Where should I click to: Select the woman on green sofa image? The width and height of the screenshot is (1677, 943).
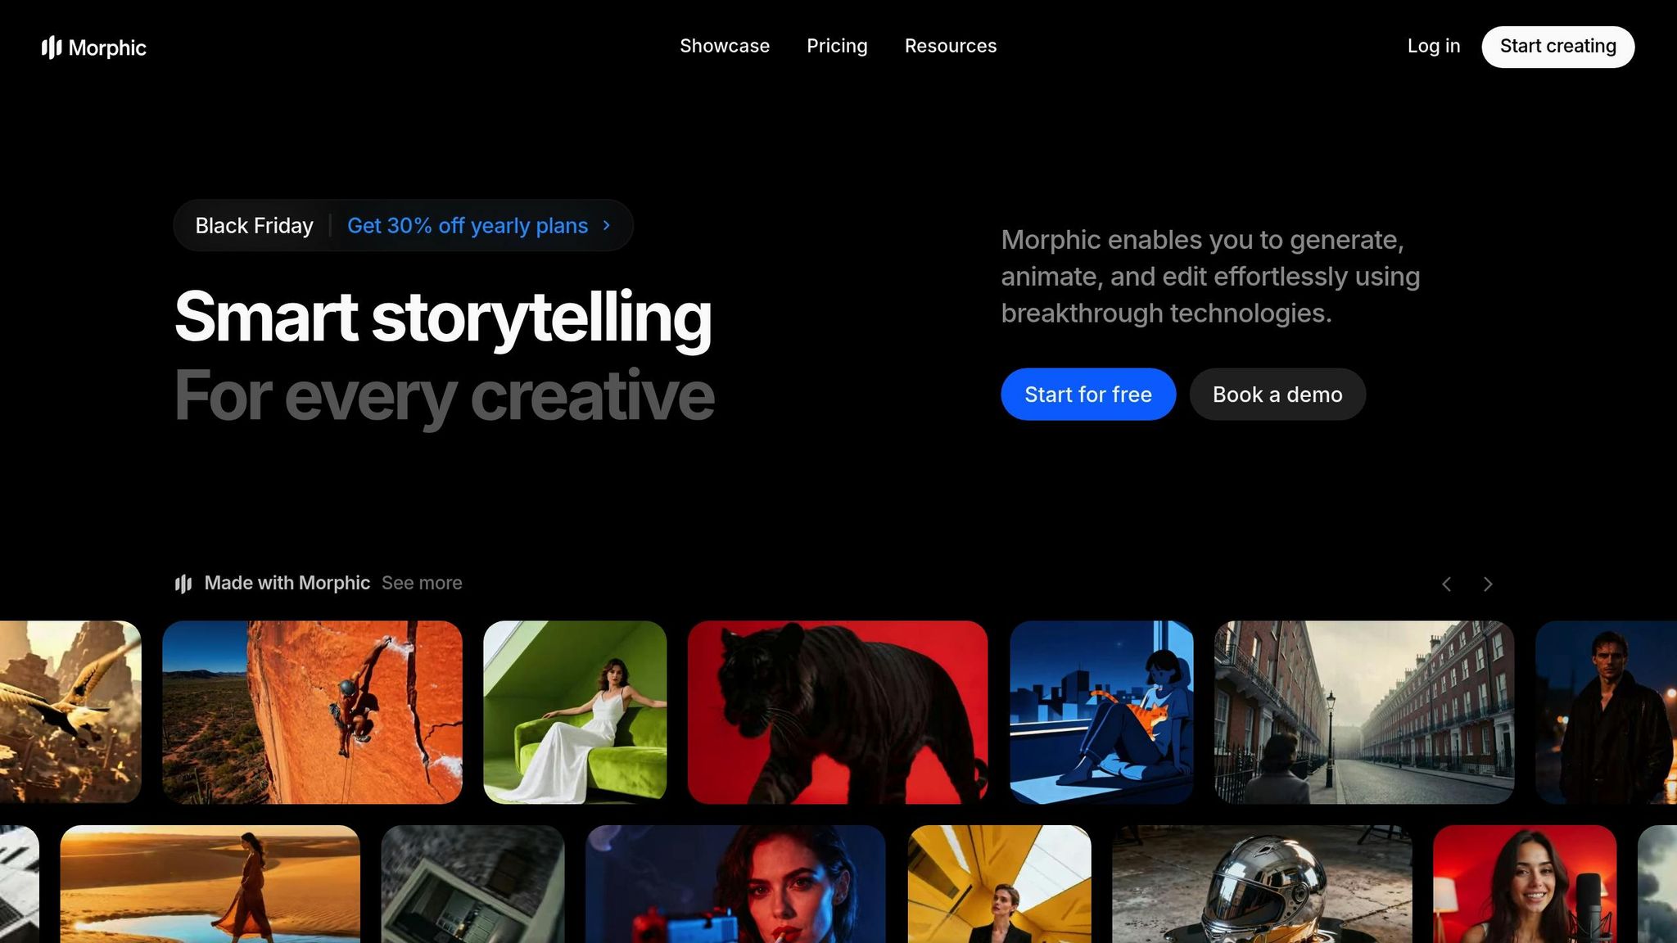(x=575, y=712)
